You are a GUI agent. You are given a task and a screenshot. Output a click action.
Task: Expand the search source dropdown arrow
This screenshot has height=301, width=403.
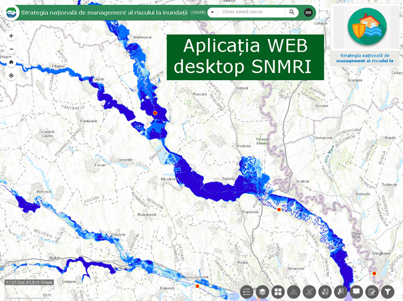pos(211,12)
